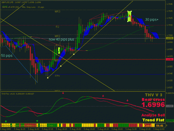Click the 'Bear cross' signal text
Image resolution: width=174 pixels, height=131 pixels.
[153, 99]
